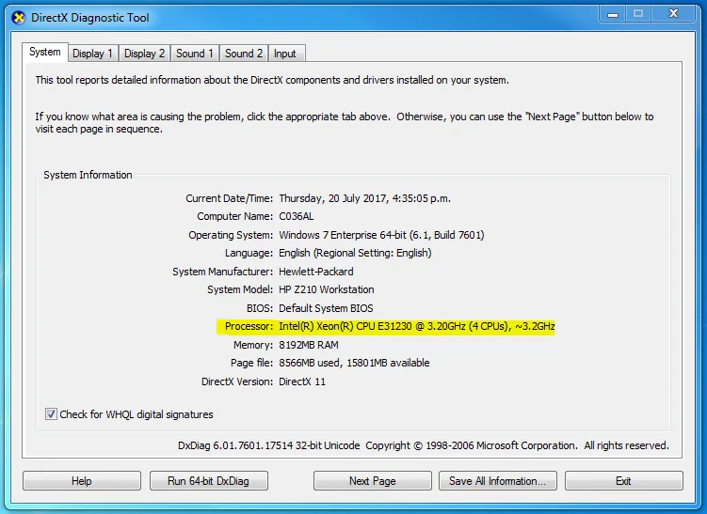Click Save All Information button

pyautogui.click(x=498, y=481)
